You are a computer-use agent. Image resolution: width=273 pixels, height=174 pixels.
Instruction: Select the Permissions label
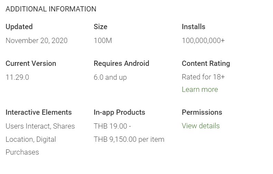202,112
